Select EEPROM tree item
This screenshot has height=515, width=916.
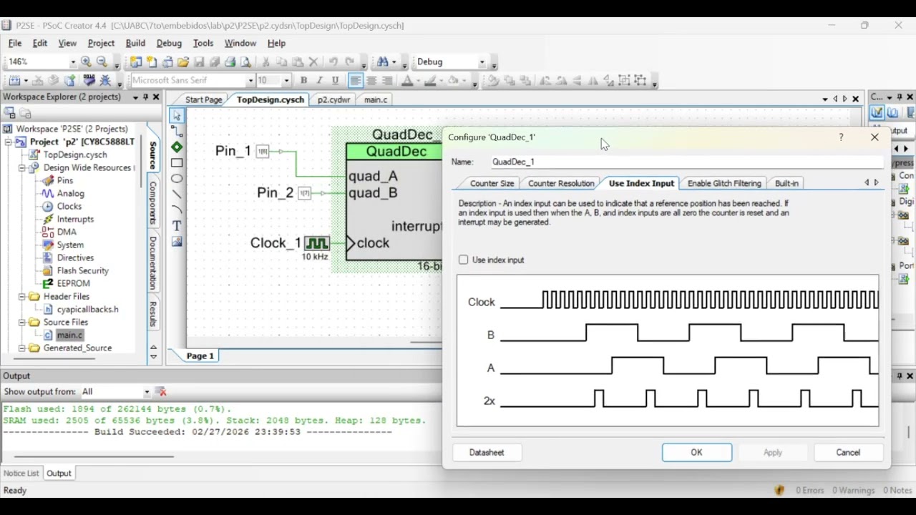(x=74, y=283)
